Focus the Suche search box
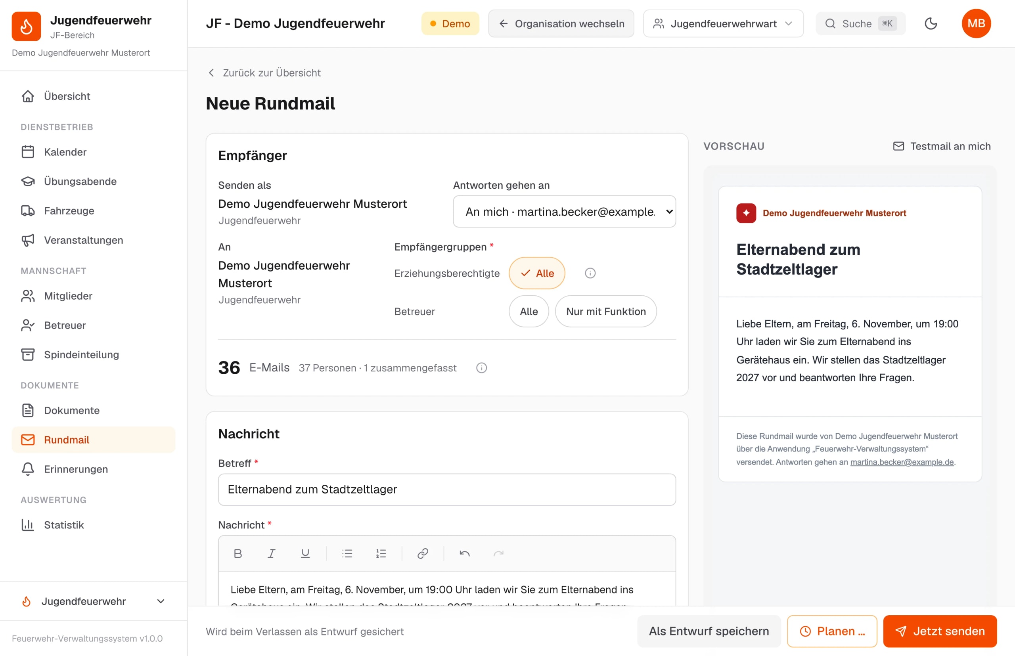 click(860, 23)
